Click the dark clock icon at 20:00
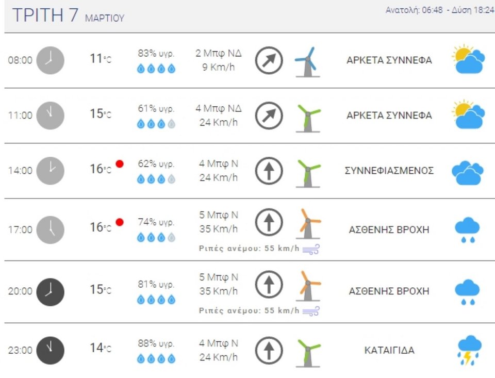This screenshot has height=378, width=495. point(50,292)
